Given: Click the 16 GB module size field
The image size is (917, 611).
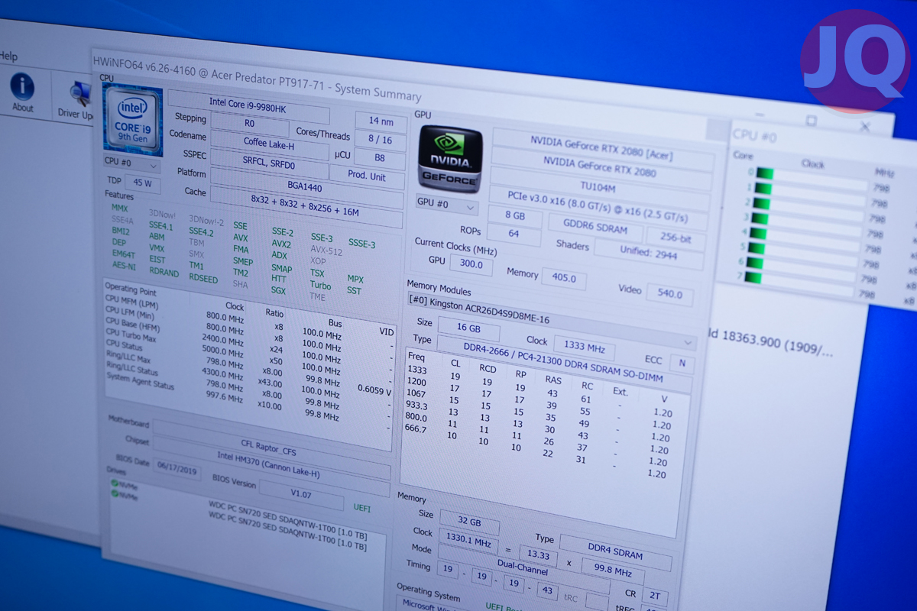Looking at the screenshot, I should pyautogui.click(x=470, y=331).
